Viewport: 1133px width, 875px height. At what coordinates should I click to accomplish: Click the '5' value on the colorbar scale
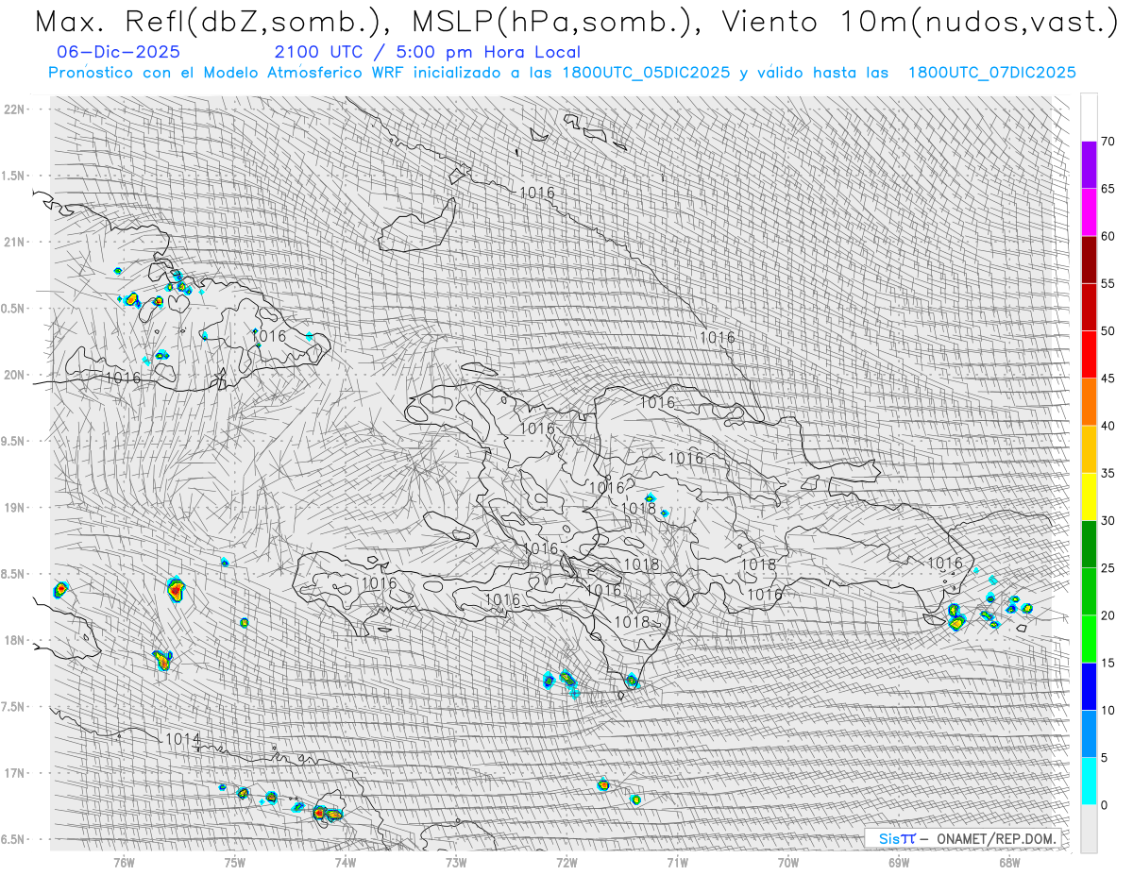point(1104,758)
